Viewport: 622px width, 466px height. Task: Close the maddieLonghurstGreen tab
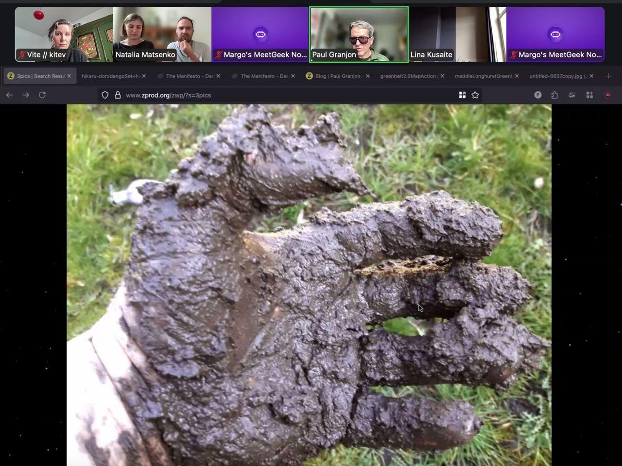(517, 76)
